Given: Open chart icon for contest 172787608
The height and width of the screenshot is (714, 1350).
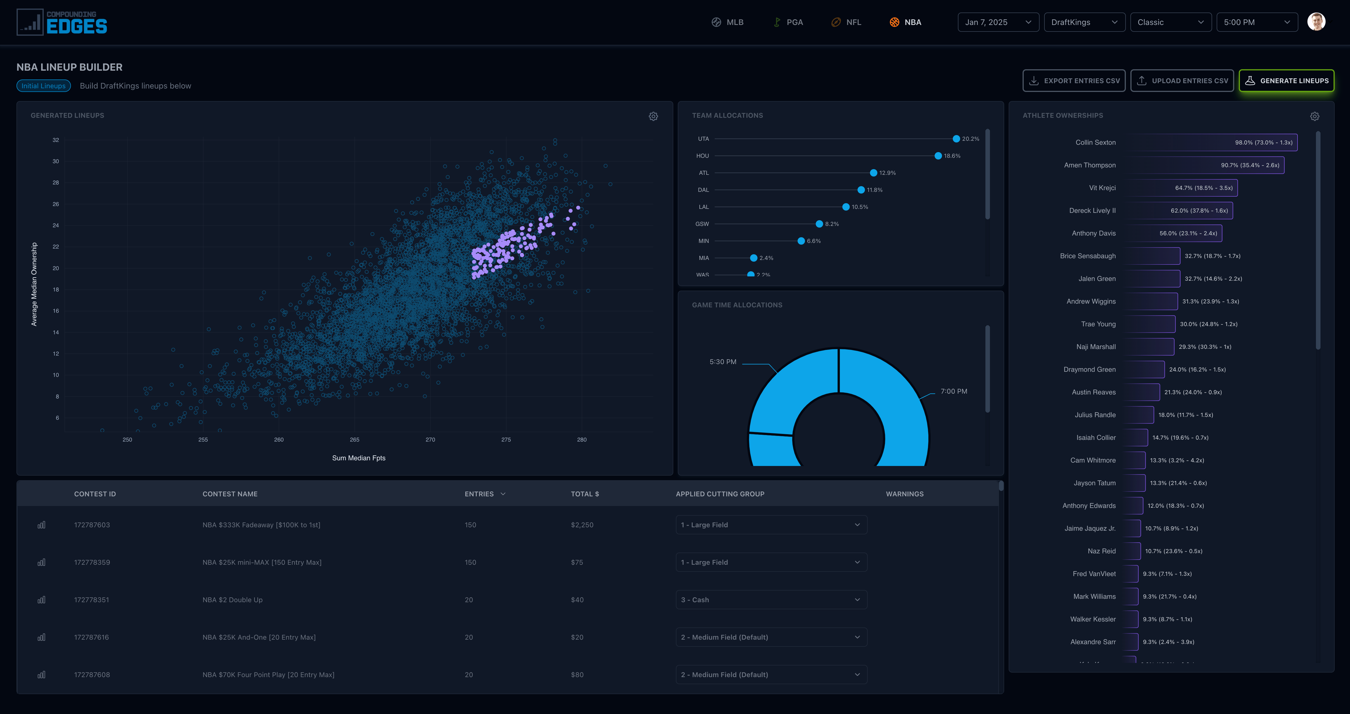Looking at the screenshot, I should (x=41, y=675).
